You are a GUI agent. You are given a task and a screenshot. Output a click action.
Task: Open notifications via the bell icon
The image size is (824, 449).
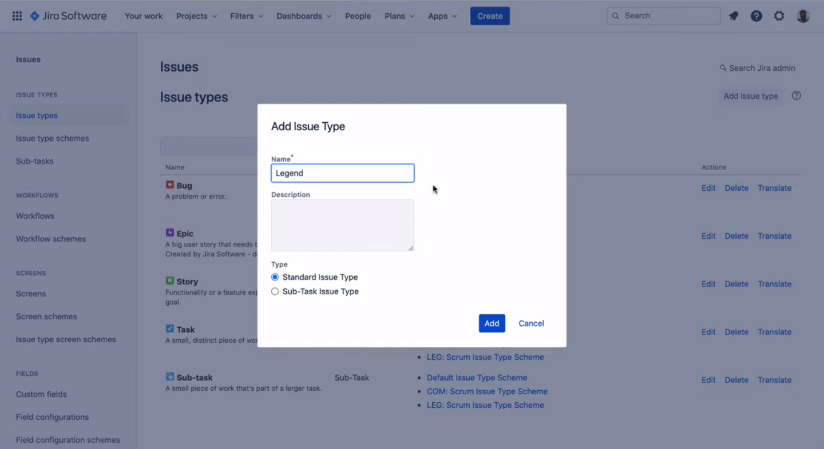coord(733,15)
